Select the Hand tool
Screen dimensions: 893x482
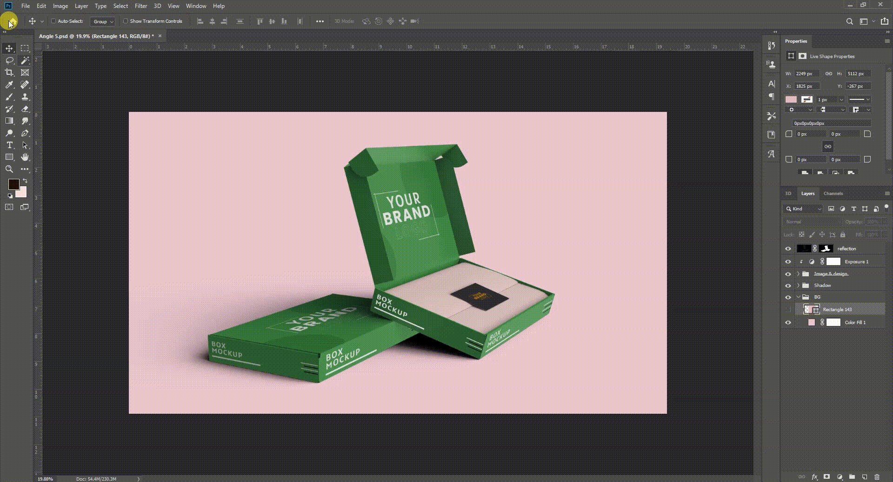click(25, 157)
